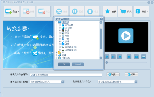This screenshot has height=97, width=154.
Task: Select the 桌面 folder
Action: click(67, 44)
